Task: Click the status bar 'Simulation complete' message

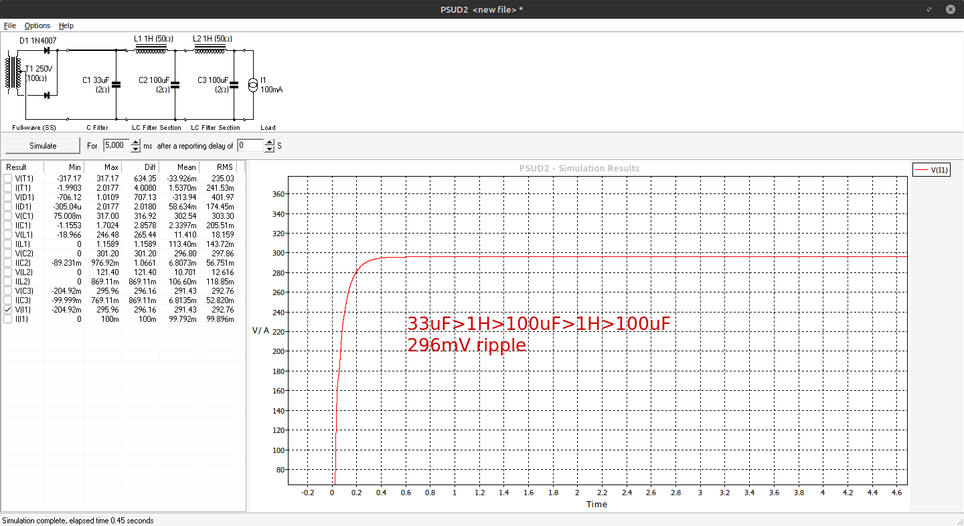Action: coord(78,520)
